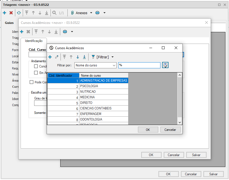Select the Identificação tab
Image resolution: width=229 pixels, height=180 pixels.
[34, 41]
